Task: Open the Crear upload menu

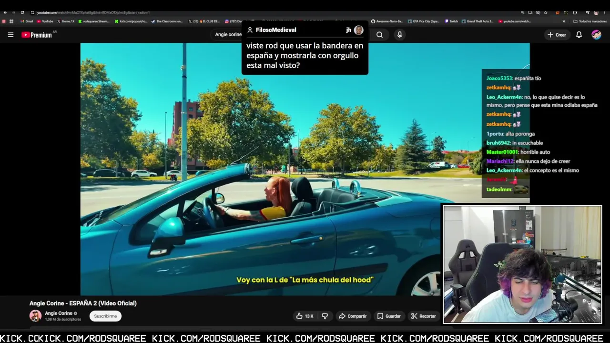Action: point(557,35)
